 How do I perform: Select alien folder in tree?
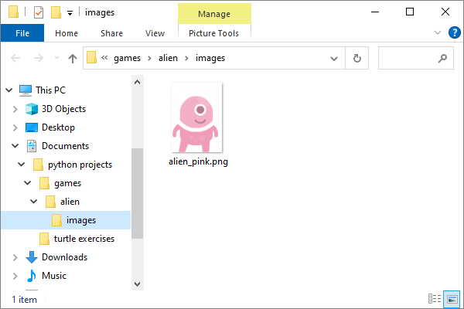tap(70, 202)
